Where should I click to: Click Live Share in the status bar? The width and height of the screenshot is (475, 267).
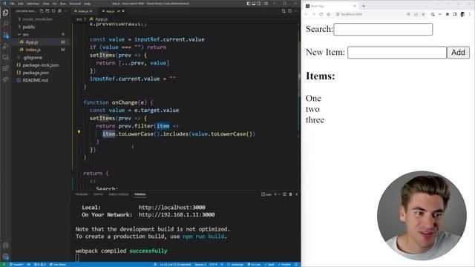click(x=58, y=264)
